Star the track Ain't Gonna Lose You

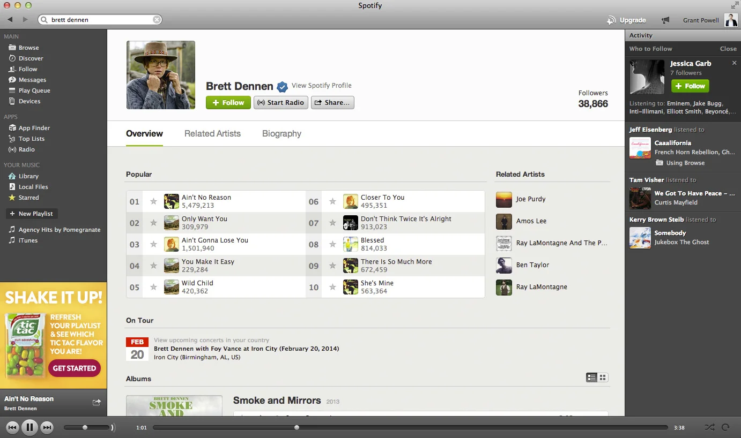point(153,244)
